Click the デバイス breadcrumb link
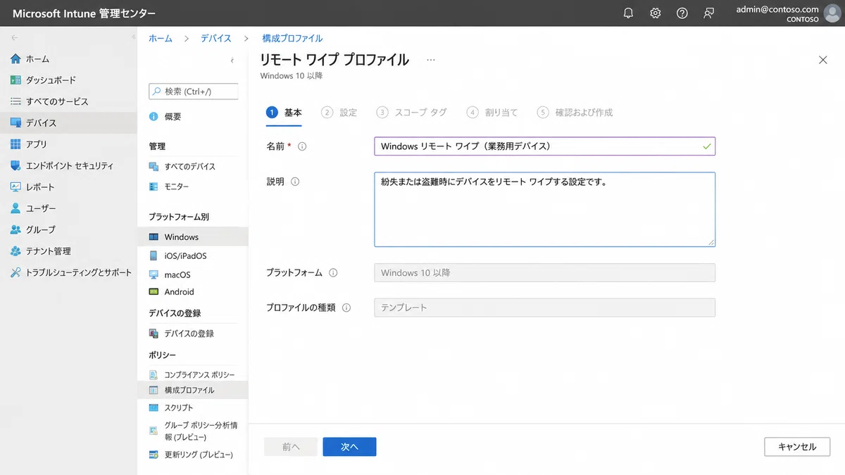The width and height of the screenshot is (845, 475). [215, 39]
